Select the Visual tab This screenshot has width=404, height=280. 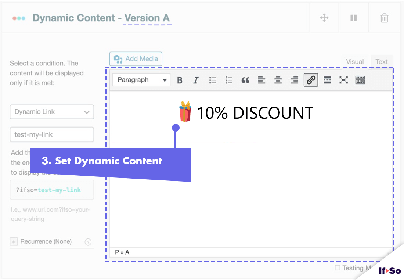click(x=354, y=61)
